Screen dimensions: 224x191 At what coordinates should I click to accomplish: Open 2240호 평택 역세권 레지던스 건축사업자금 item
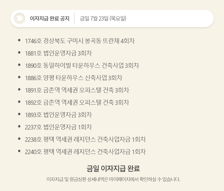(85, 152)
